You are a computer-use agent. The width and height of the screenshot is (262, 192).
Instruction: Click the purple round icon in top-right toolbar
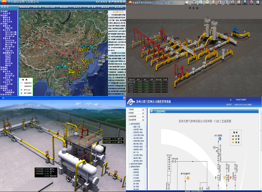pos(251,3)
